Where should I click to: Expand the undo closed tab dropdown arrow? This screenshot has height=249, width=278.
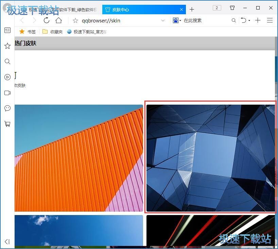coord(249,21)
